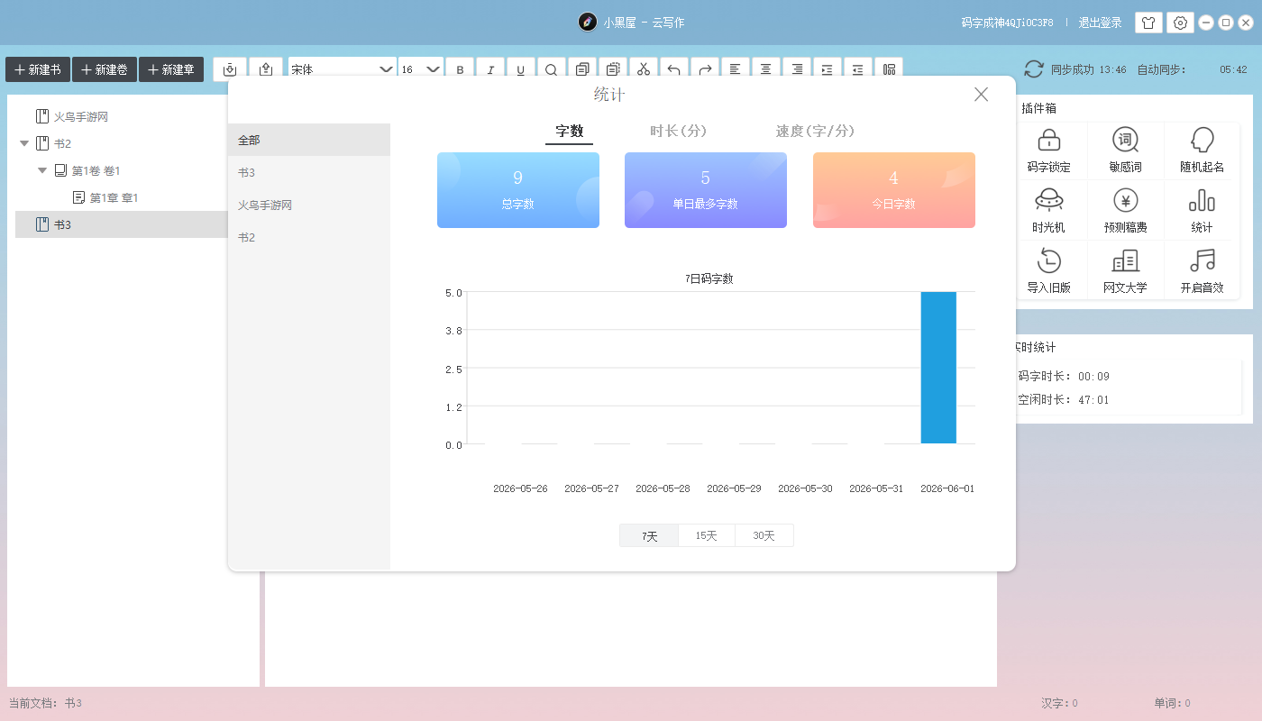This screenshot has height=721, width=1262.
Task: Toggle bold formatting
Action: click(460, 69)
